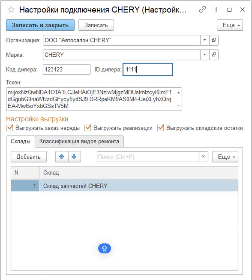Click the blue scroll-to-top round button
Image resolution: width=252 pixels, height=280 pixels.
(x=104, y=248)
